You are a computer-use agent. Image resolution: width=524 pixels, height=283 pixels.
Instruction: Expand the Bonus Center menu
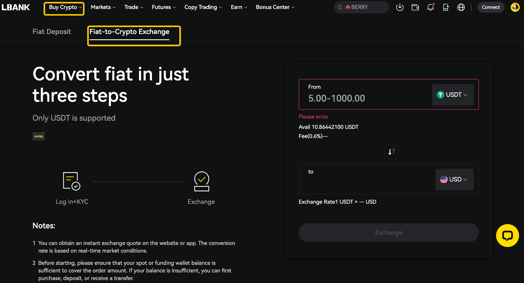[275, 7]
